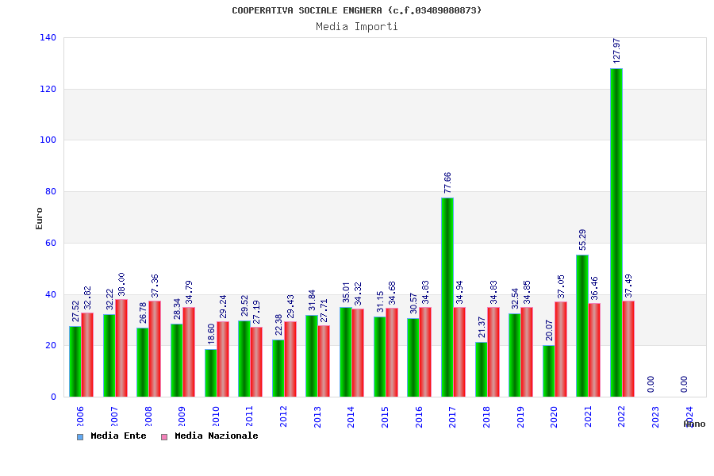Screen dimensions: 714x476
Task: Click the 37.05 value label
Action: (x=561, y=286)
